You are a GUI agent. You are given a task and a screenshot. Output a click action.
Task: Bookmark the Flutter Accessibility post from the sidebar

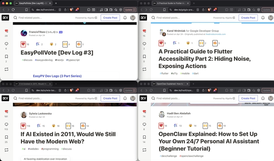pos(144,56)
